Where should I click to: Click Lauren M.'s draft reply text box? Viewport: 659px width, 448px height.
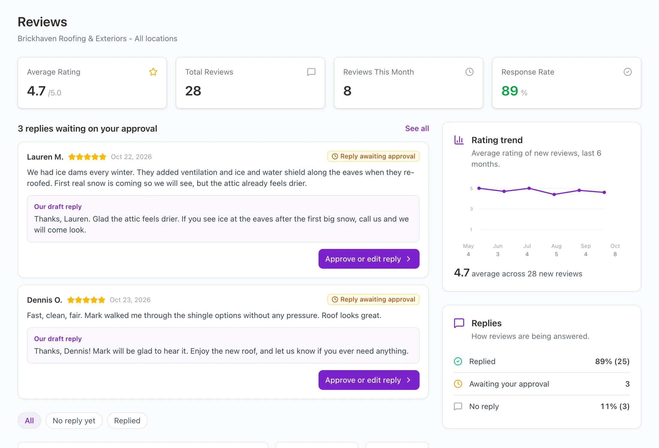pyautogui.click(x=223, y=219)
